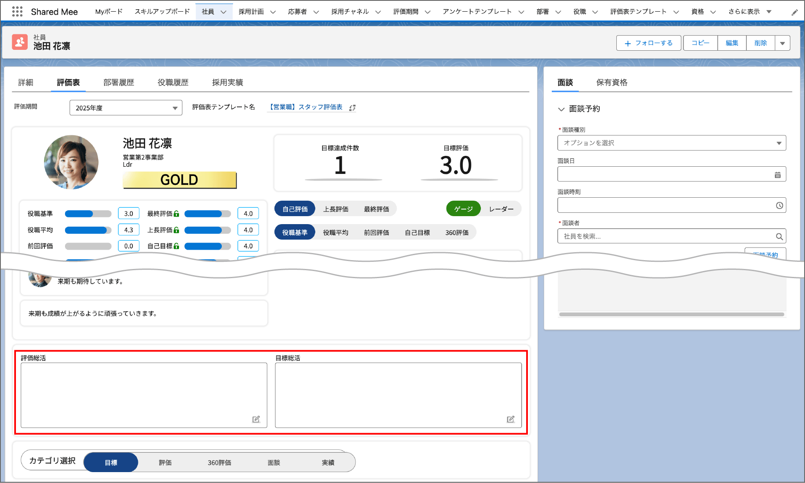
Task: Click the edit icon in 目標総活 box
Action: click(x=510, y=419)
